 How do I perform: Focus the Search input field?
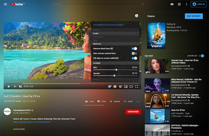[x=95, y=4]
